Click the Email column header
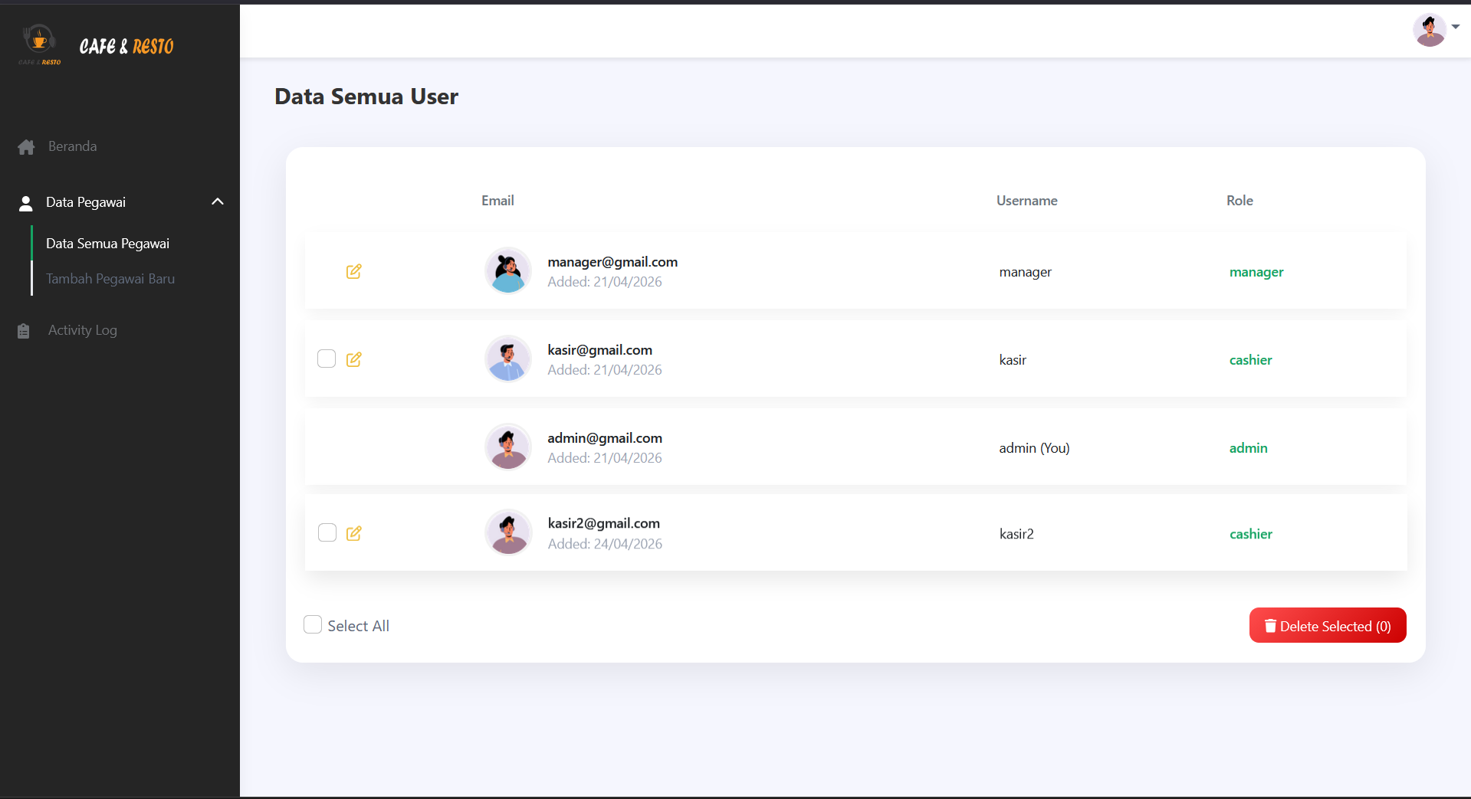This screenshot has width=1471, height=799. tap(497, 201)
